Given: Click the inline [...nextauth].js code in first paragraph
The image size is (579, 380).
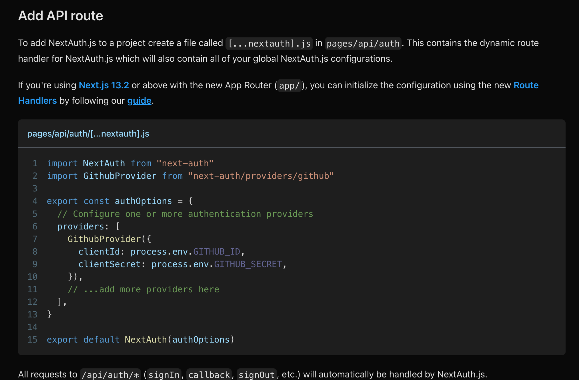Looking at the screenshot, I should pyautogui.click(x=269, y=43).
